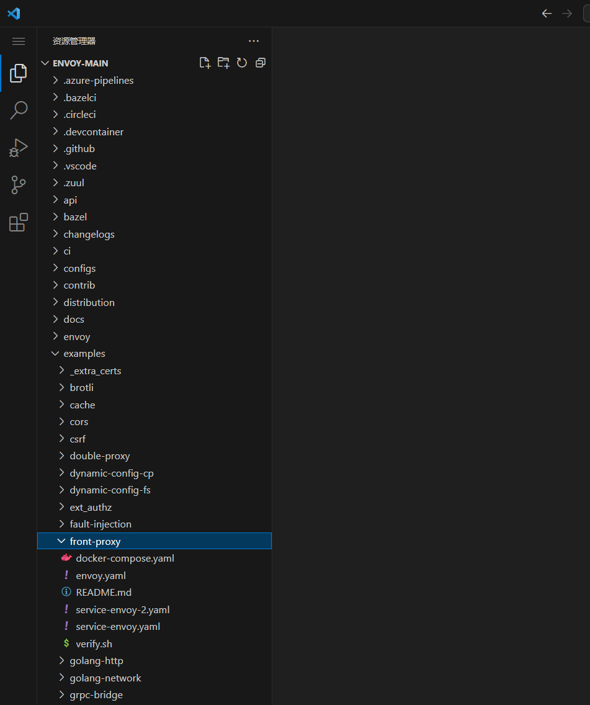Select the envoy folder
The image size is (590, 705).
click(154, 336)
